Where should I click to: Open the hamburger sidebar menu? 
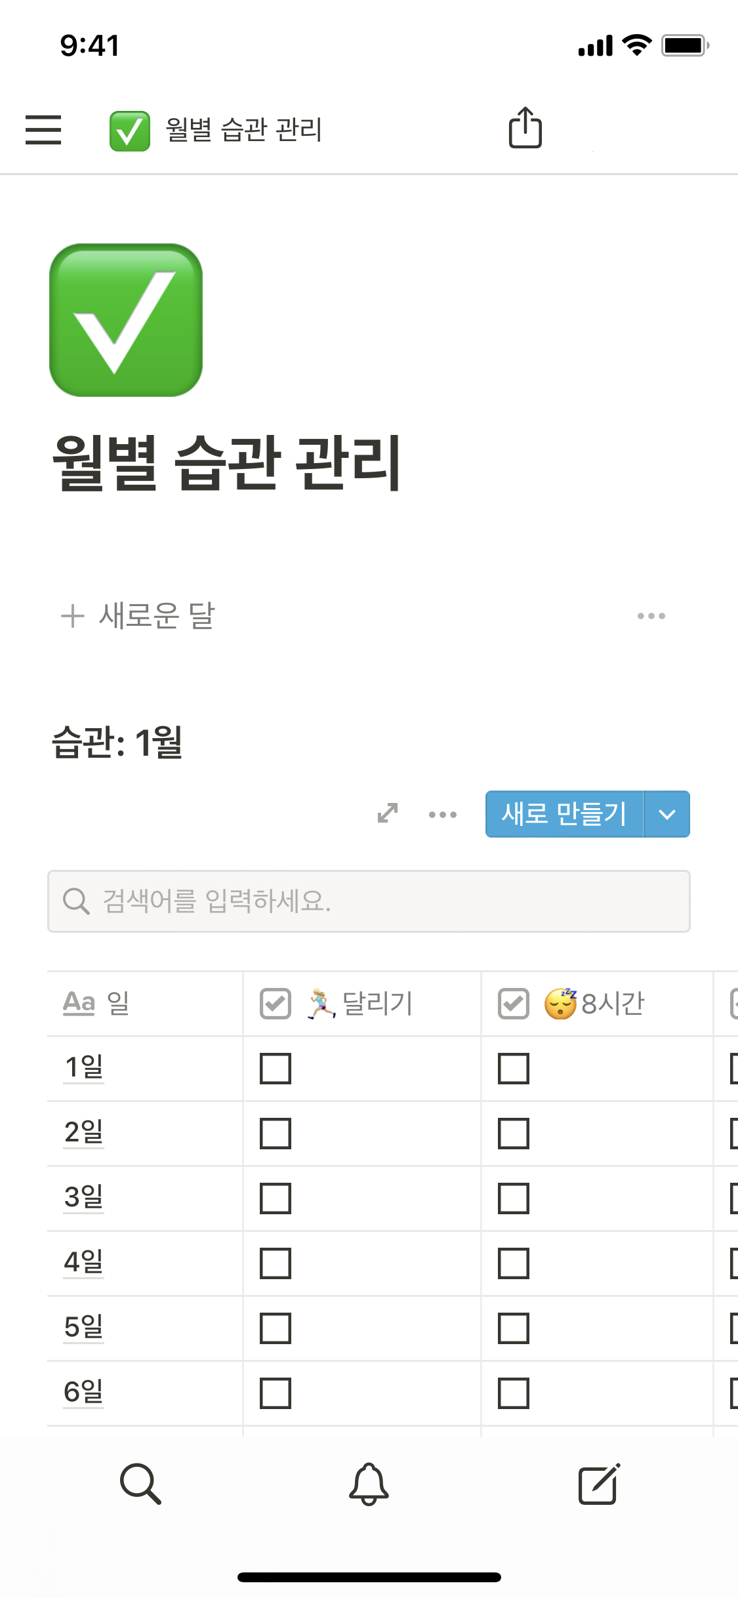(x=43, y=129)
